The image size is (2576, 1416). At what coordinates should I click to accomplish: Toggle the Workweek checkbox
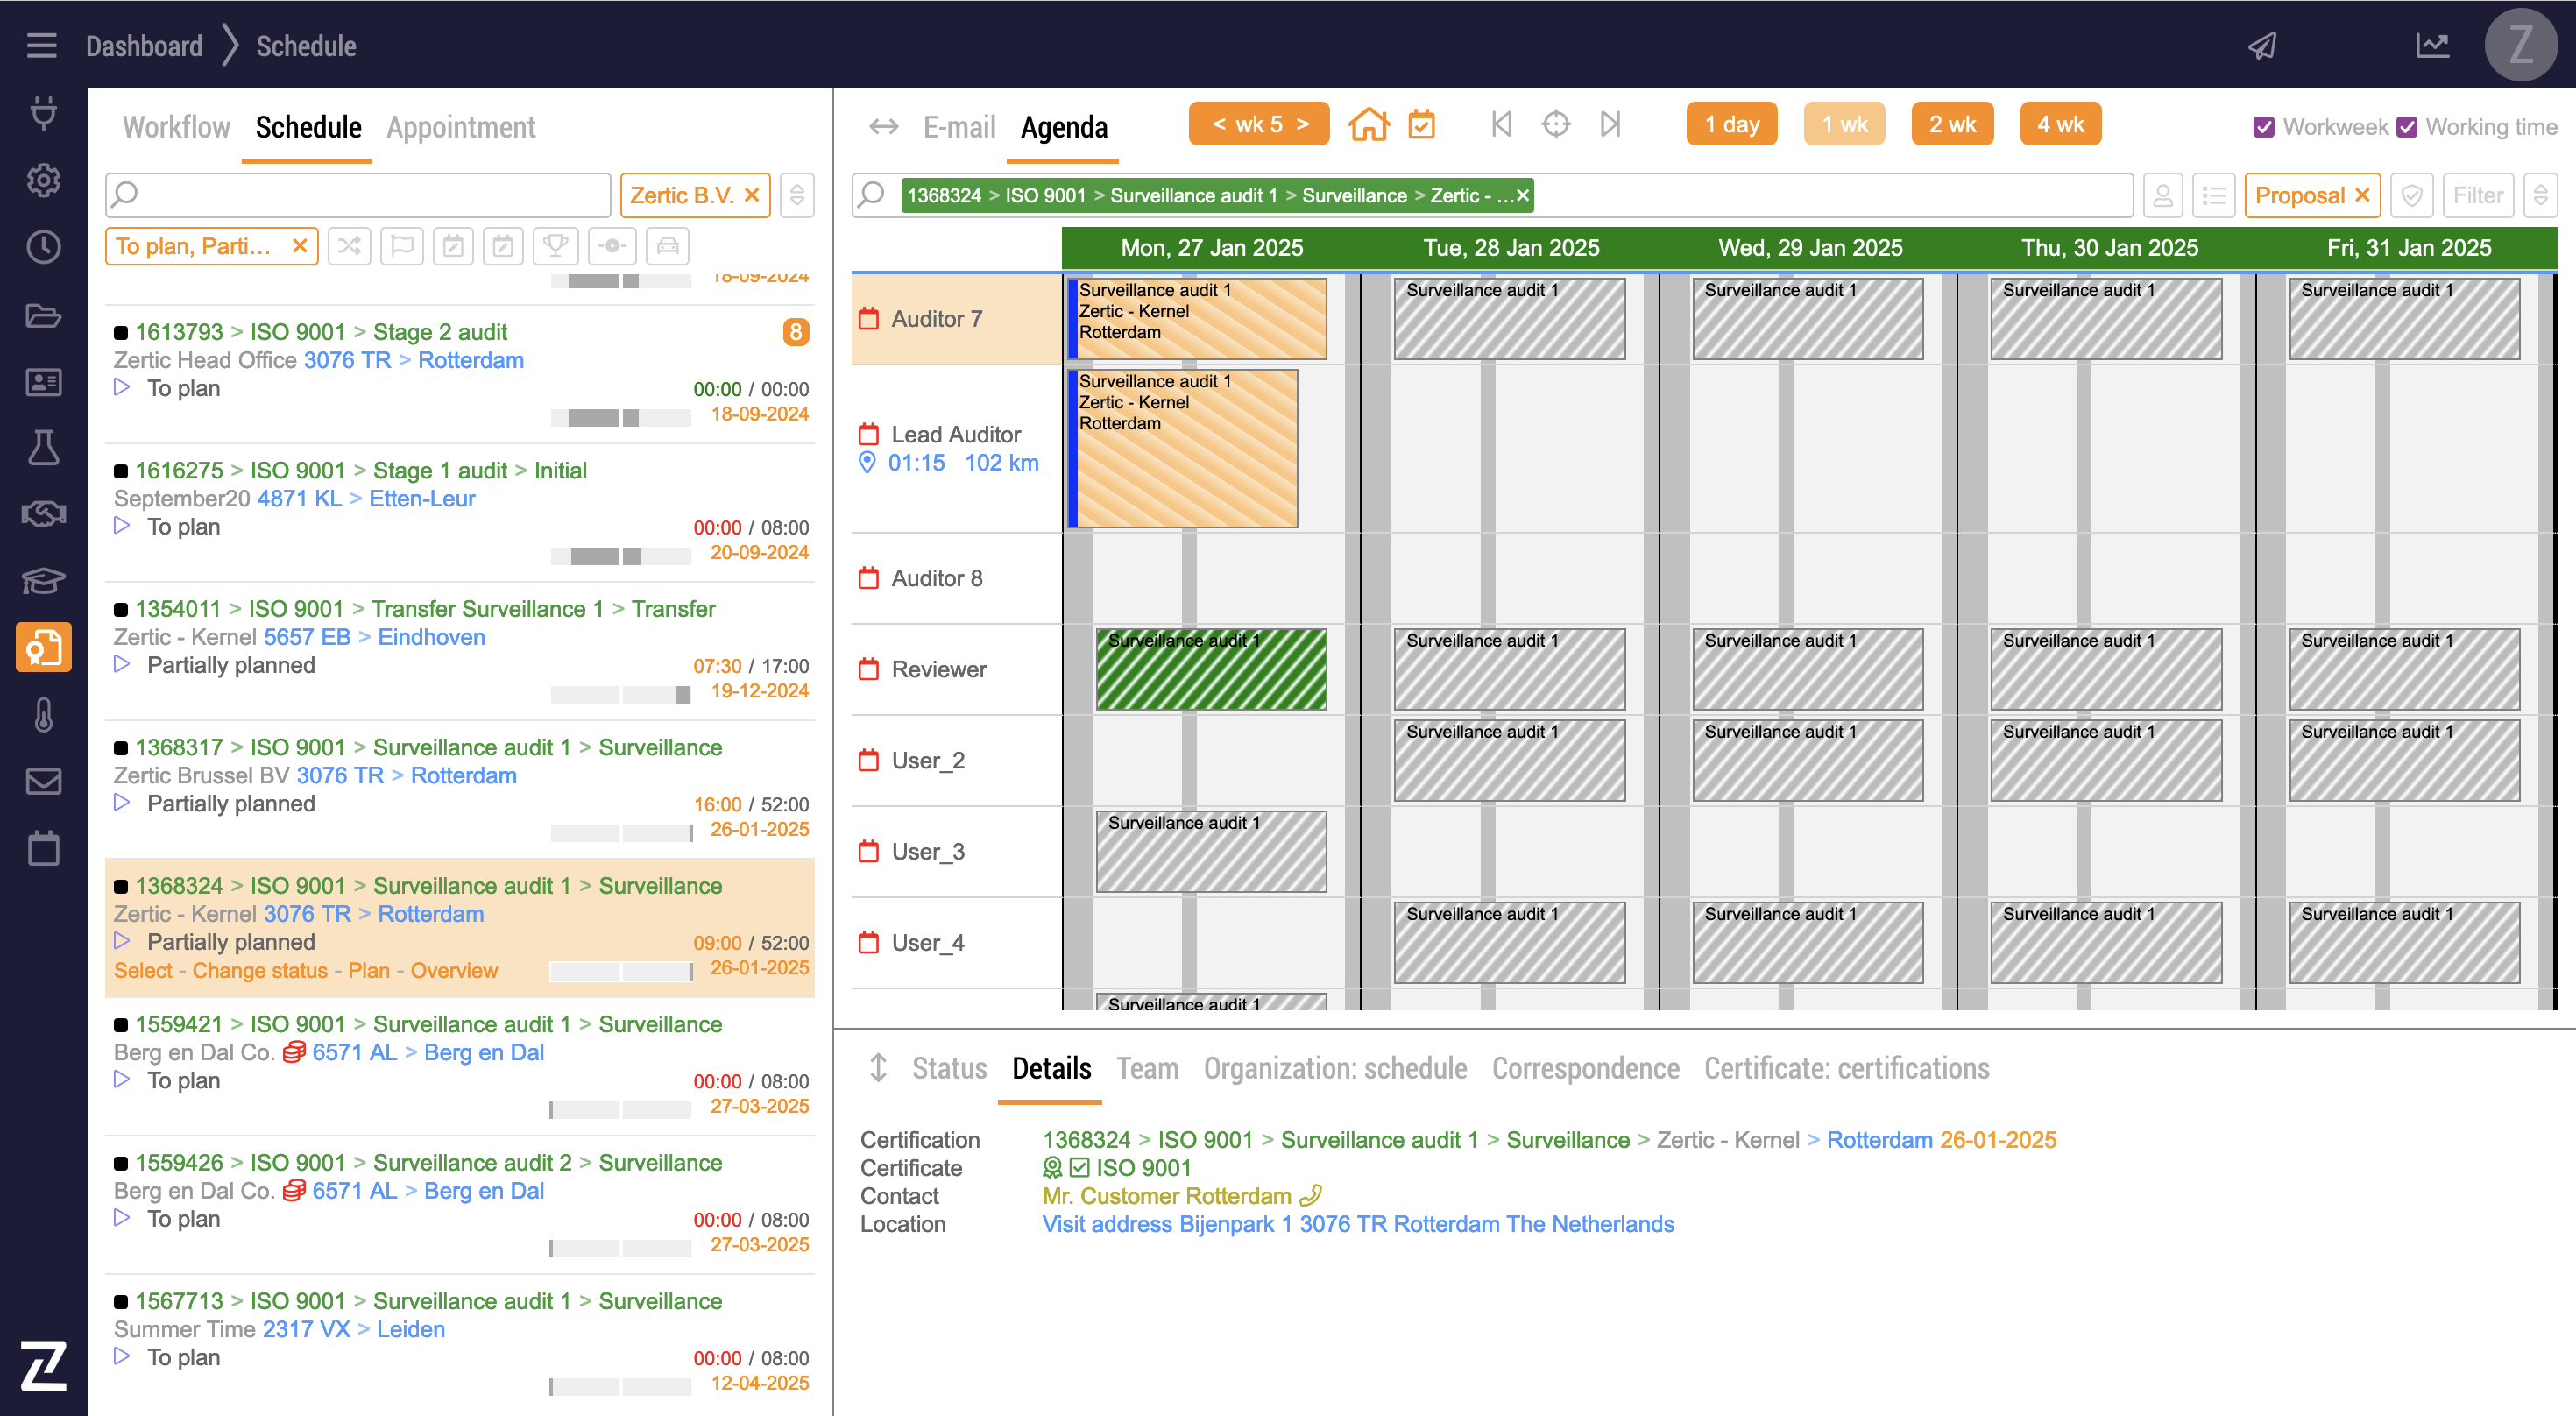click(x=2264, y=127)
